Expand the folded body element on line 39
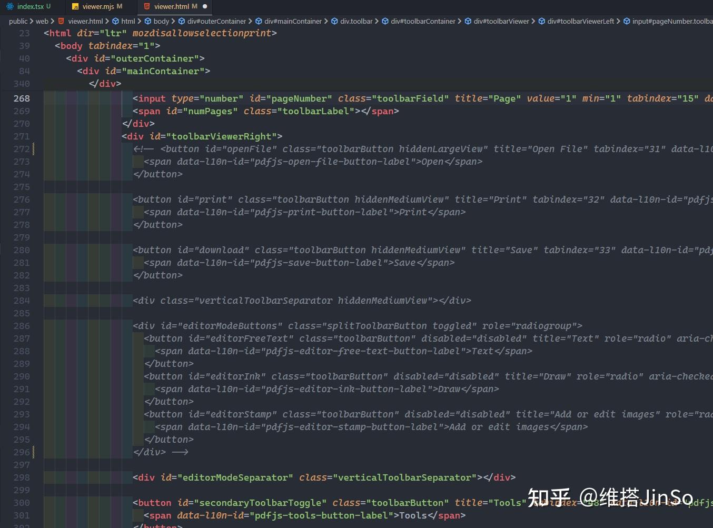Viewport: 713px width, 528px height. click(36, 46)
